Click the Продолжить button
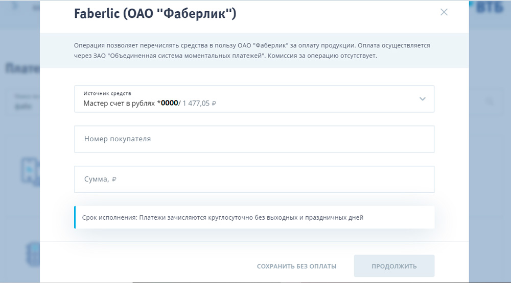 click(x=394, y=266)
